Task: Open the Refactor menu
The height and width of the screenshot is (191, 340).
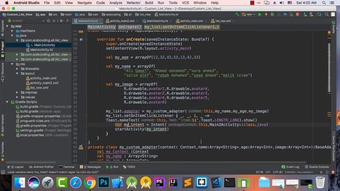Action: (x=133, y=3)
